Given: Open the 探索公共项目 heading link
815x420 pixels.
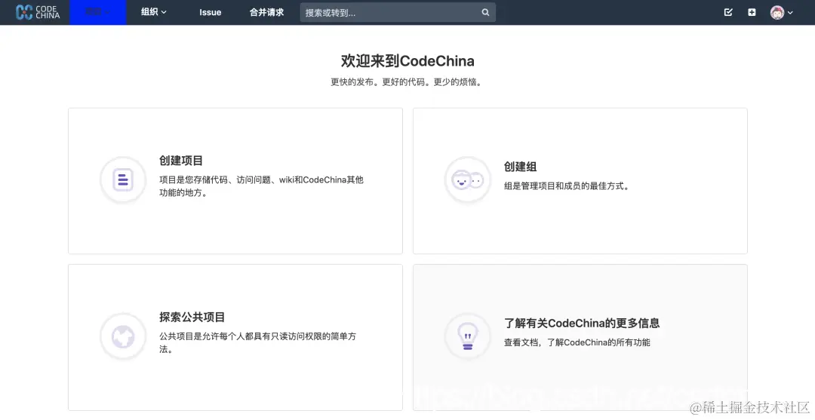Looking at the screenshot, I should [192, 317].
